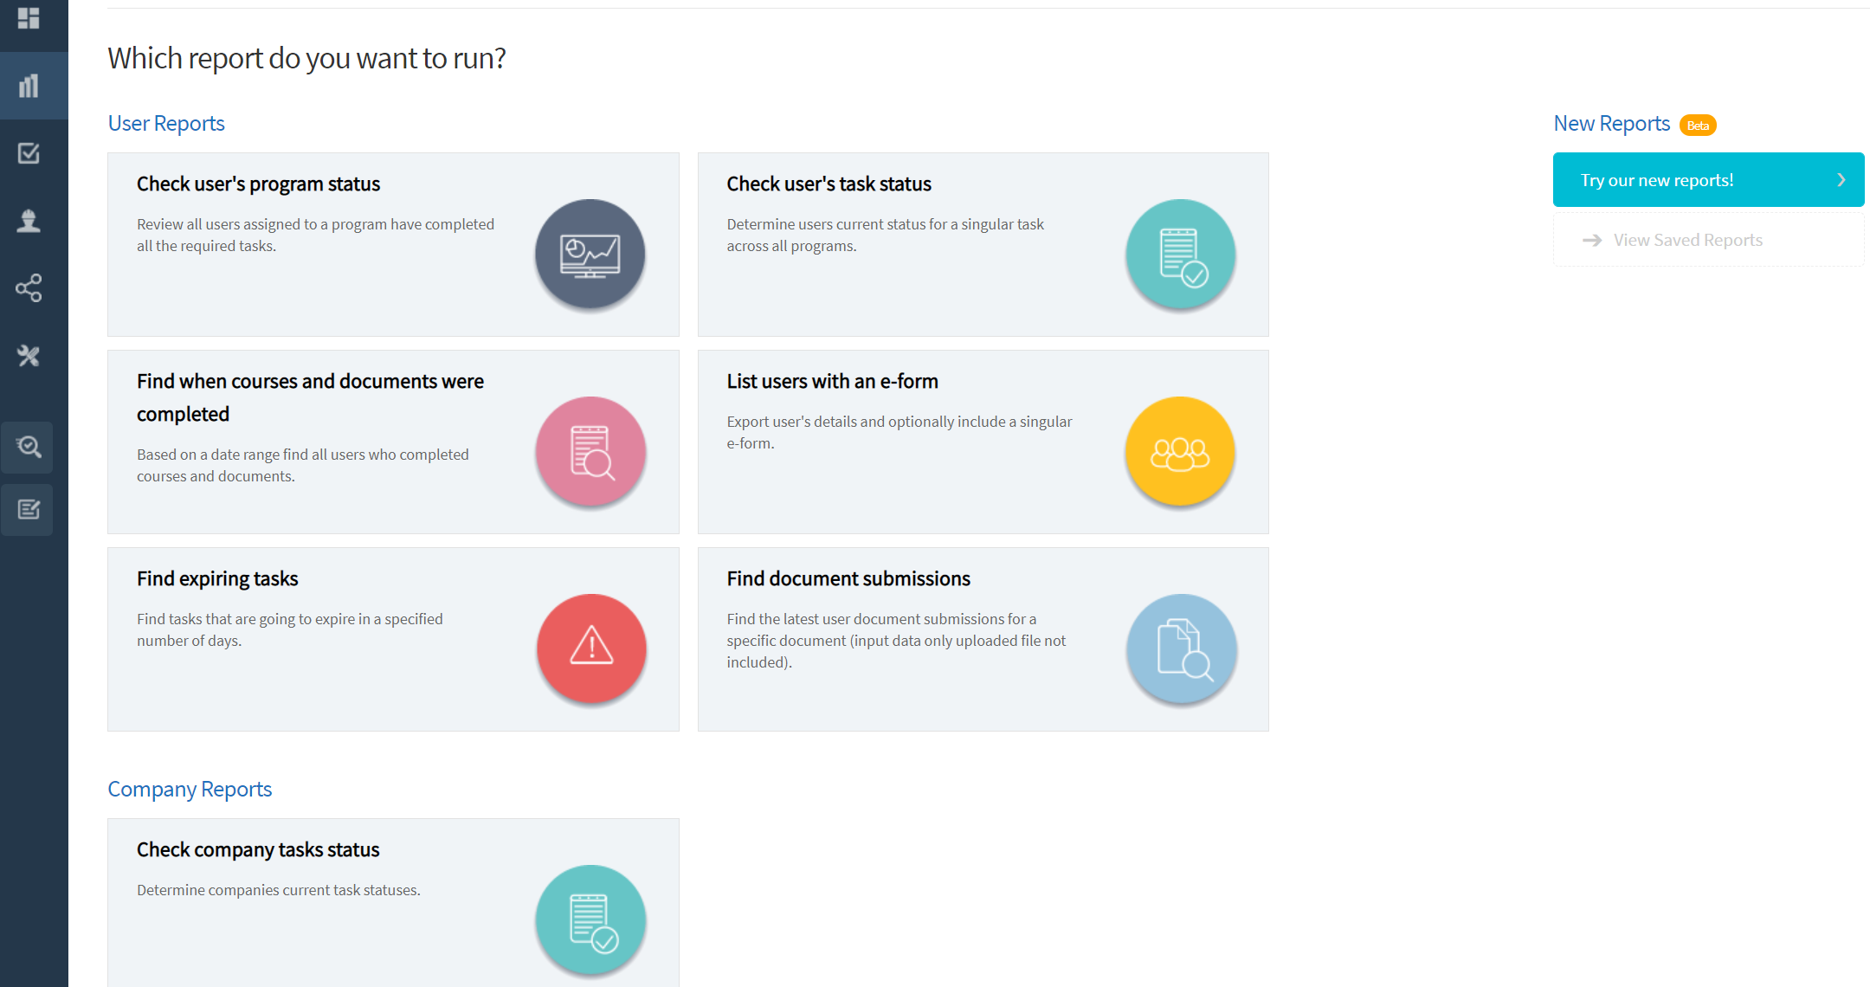Viewport: 1870px width, 987px height.
Task: Open View Saved Reports link
Action: click(x=1687, y=241)
